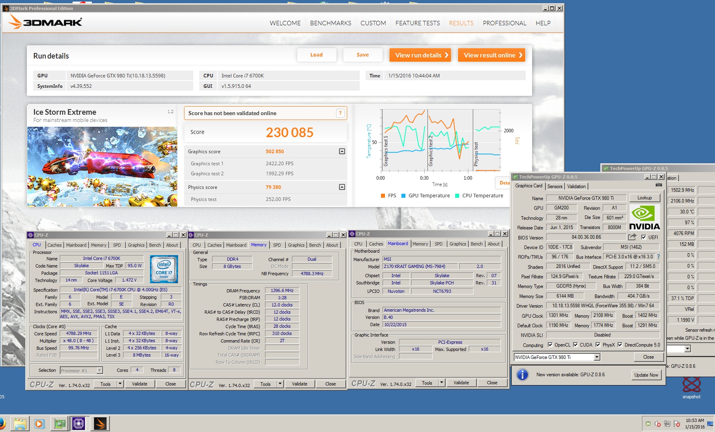Screen dimensions: 715x432
Task: Click GPU-Z screenshot camera icon
Action: point(658,185)
